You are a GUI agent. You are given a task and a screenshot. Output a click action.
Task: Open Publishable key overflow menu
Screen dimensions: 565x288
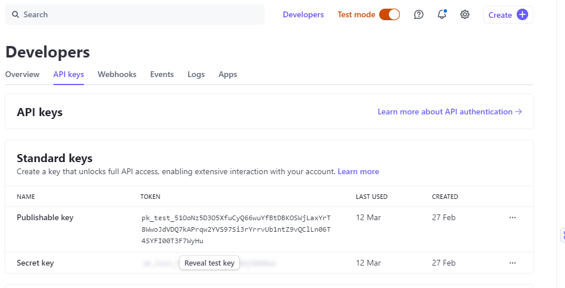tap(513, 218)
